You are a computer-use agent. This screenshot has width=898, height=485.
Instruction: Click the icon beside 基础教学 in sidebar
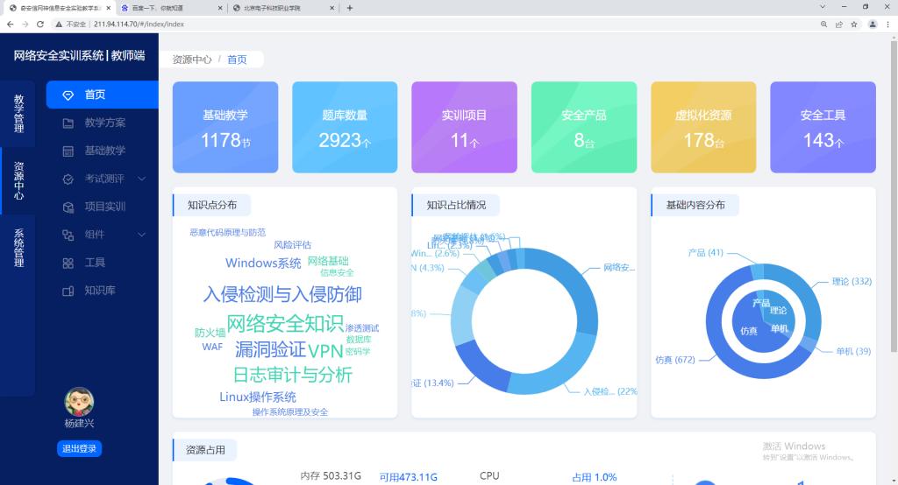tap(68, 151)
